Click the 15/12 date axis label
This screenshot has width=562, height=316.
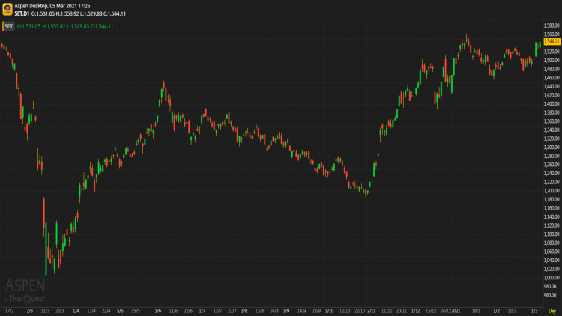point(431,311)
